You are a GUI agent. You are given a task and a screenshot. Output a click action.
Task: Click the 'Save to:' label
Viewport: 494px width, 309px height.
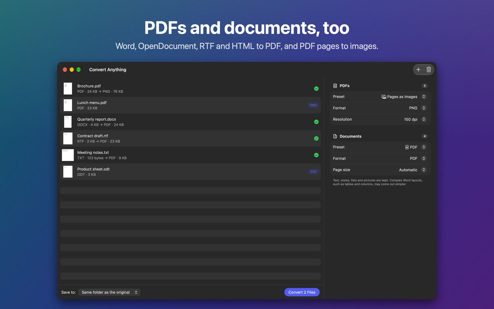69,293
